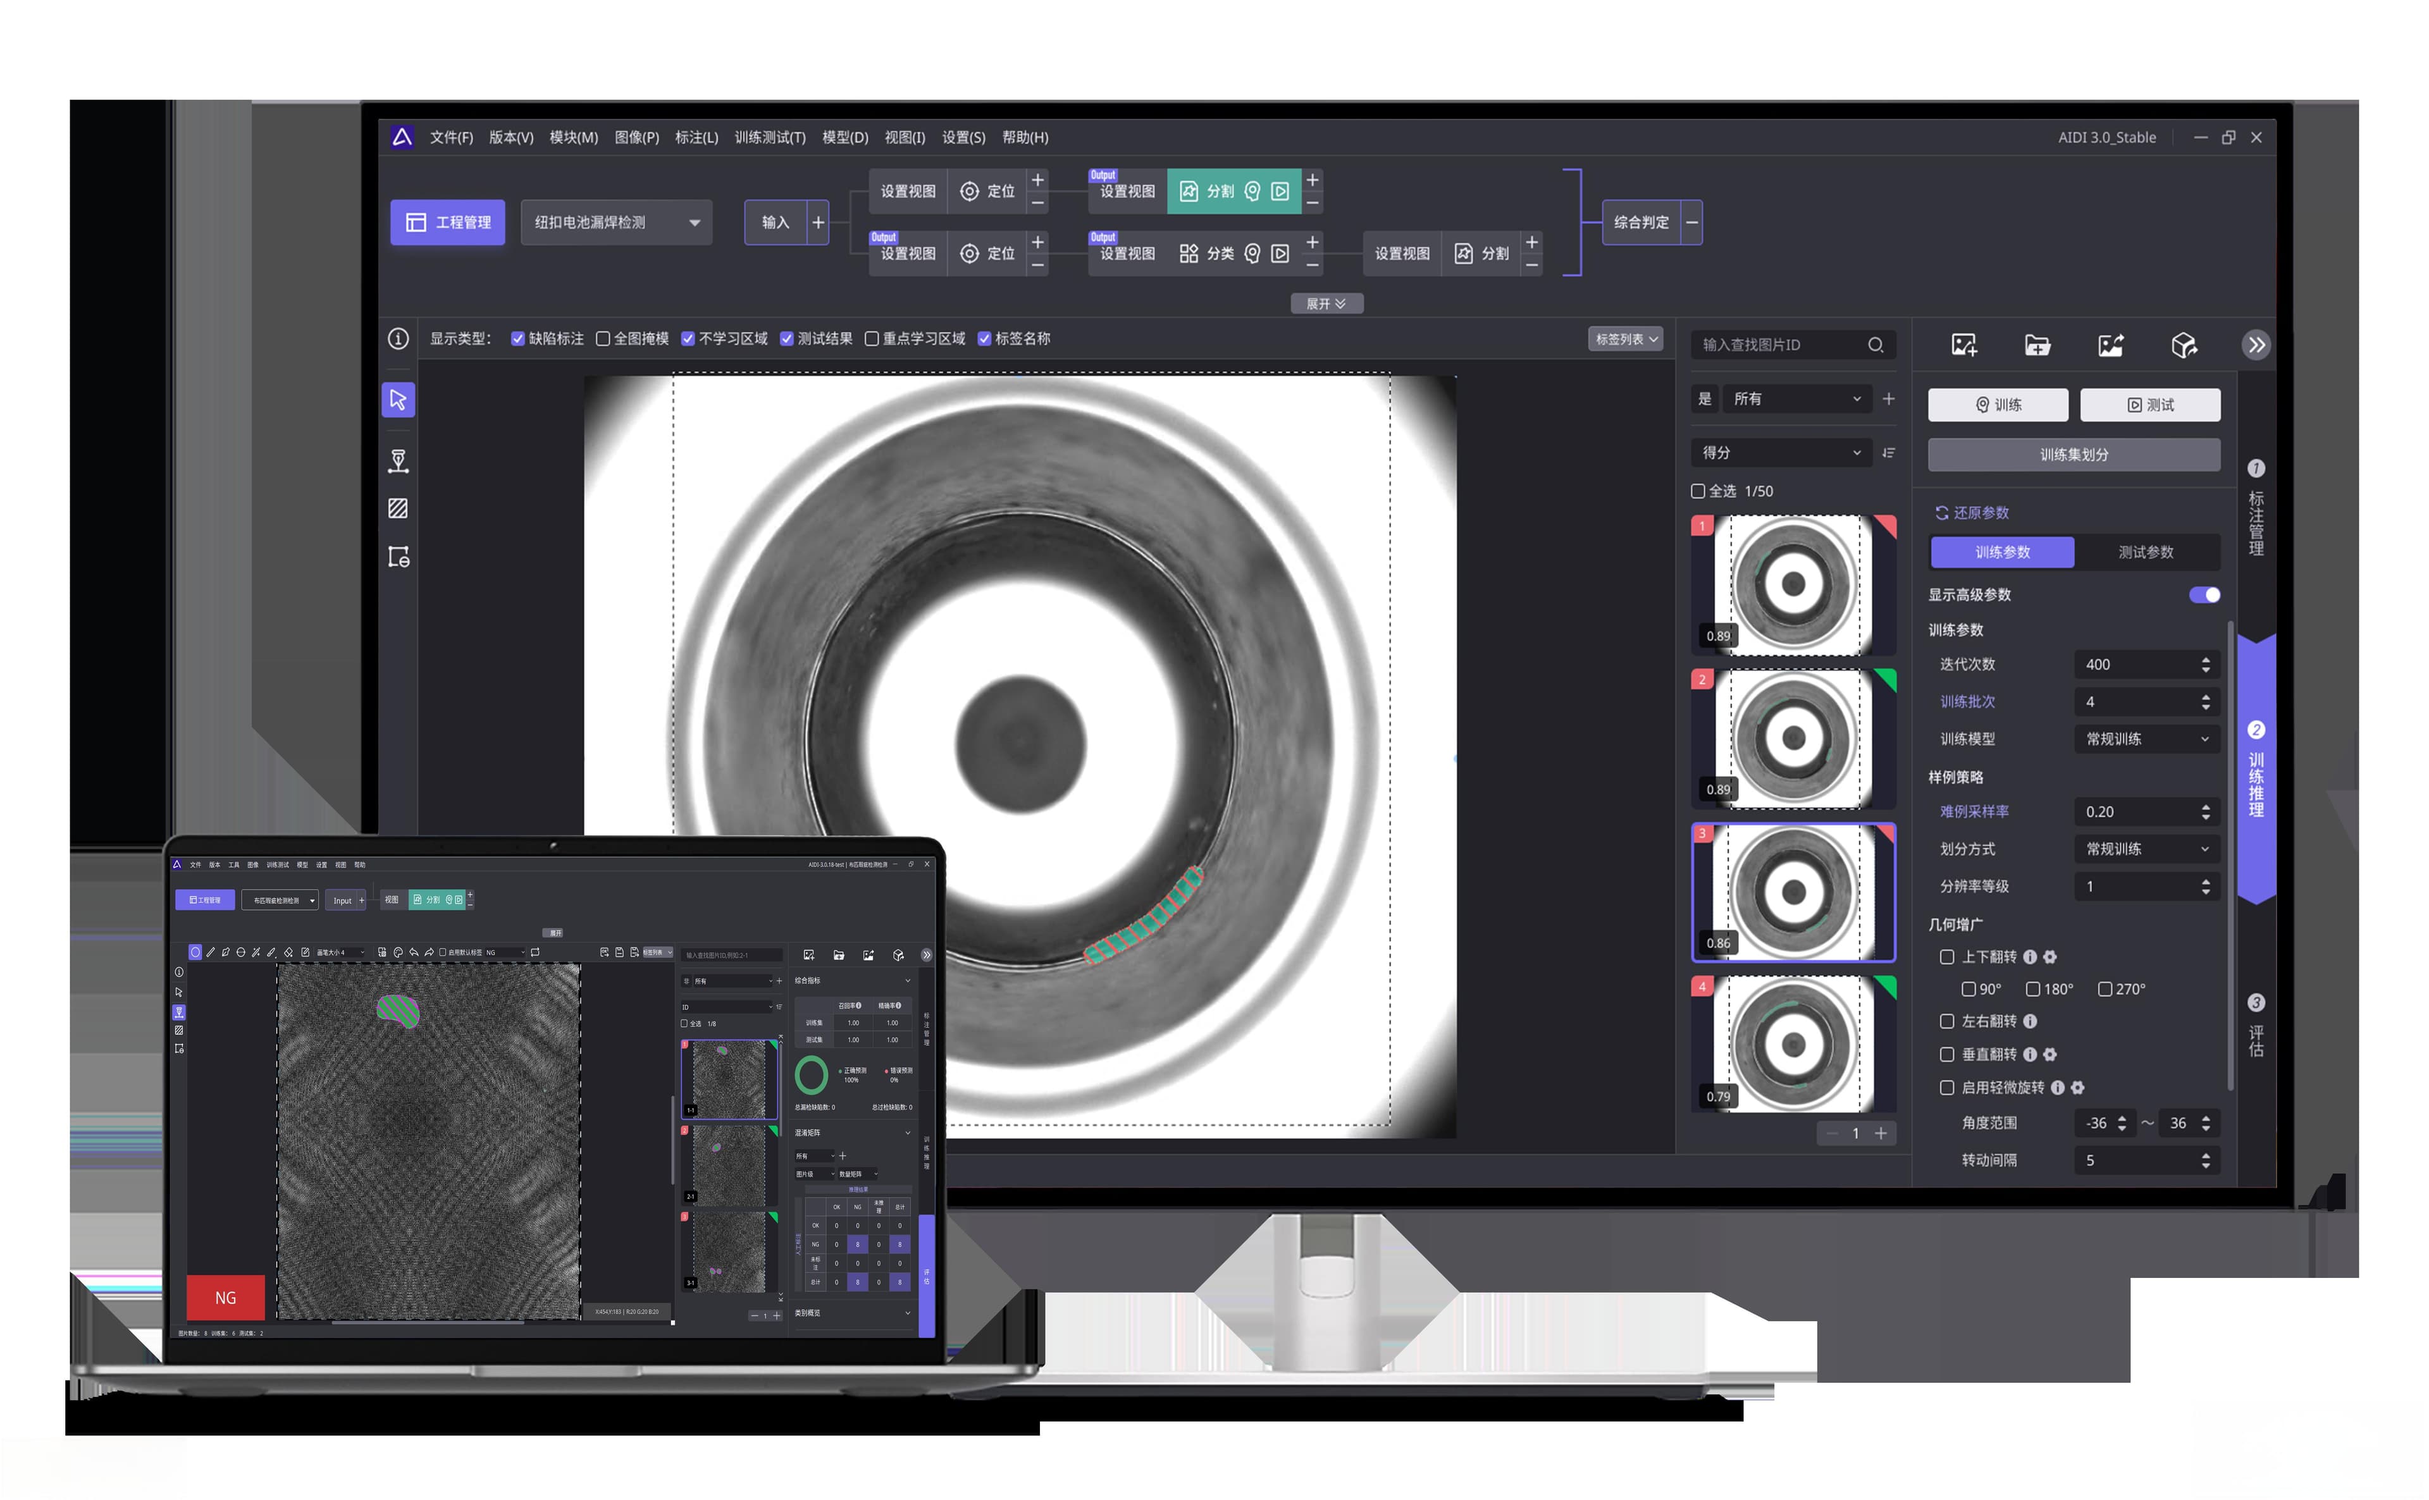
Task: Open the 训练测试(T) menu
Action: pyautogui.click(x=770, y=138)
